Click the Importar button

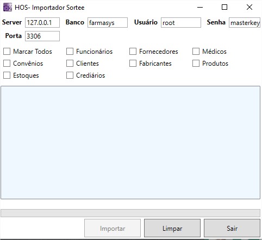[113, 228]
